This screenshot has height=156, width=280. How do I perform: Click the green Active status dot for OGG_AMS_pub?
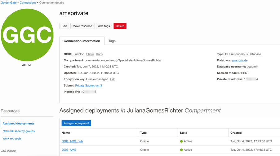click(181, 141)
